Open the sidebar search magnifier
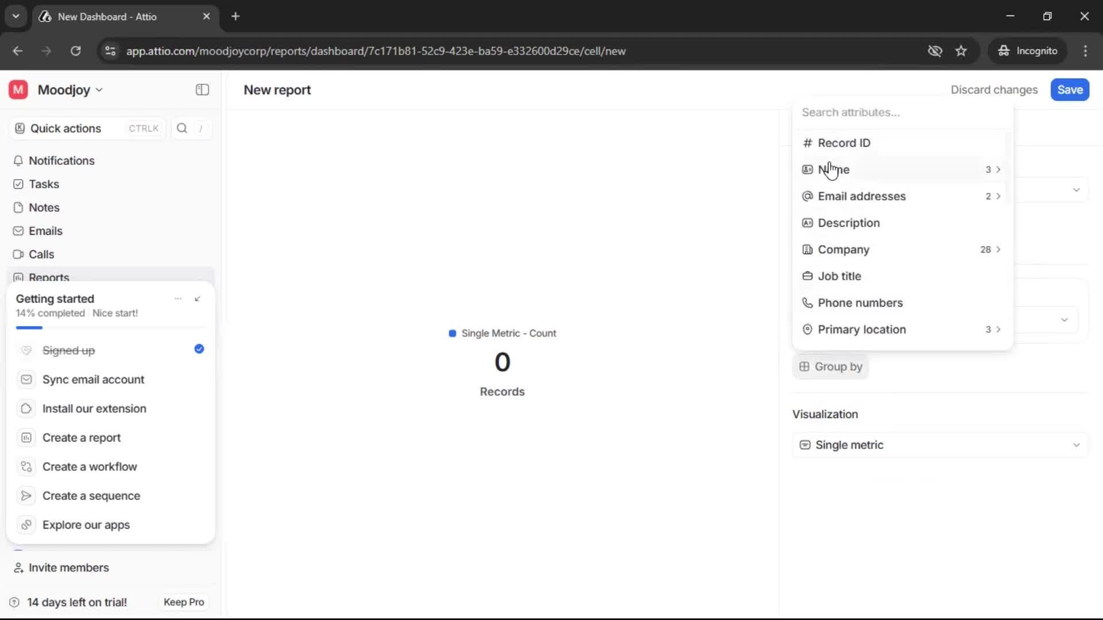 (x=182, y=128)
